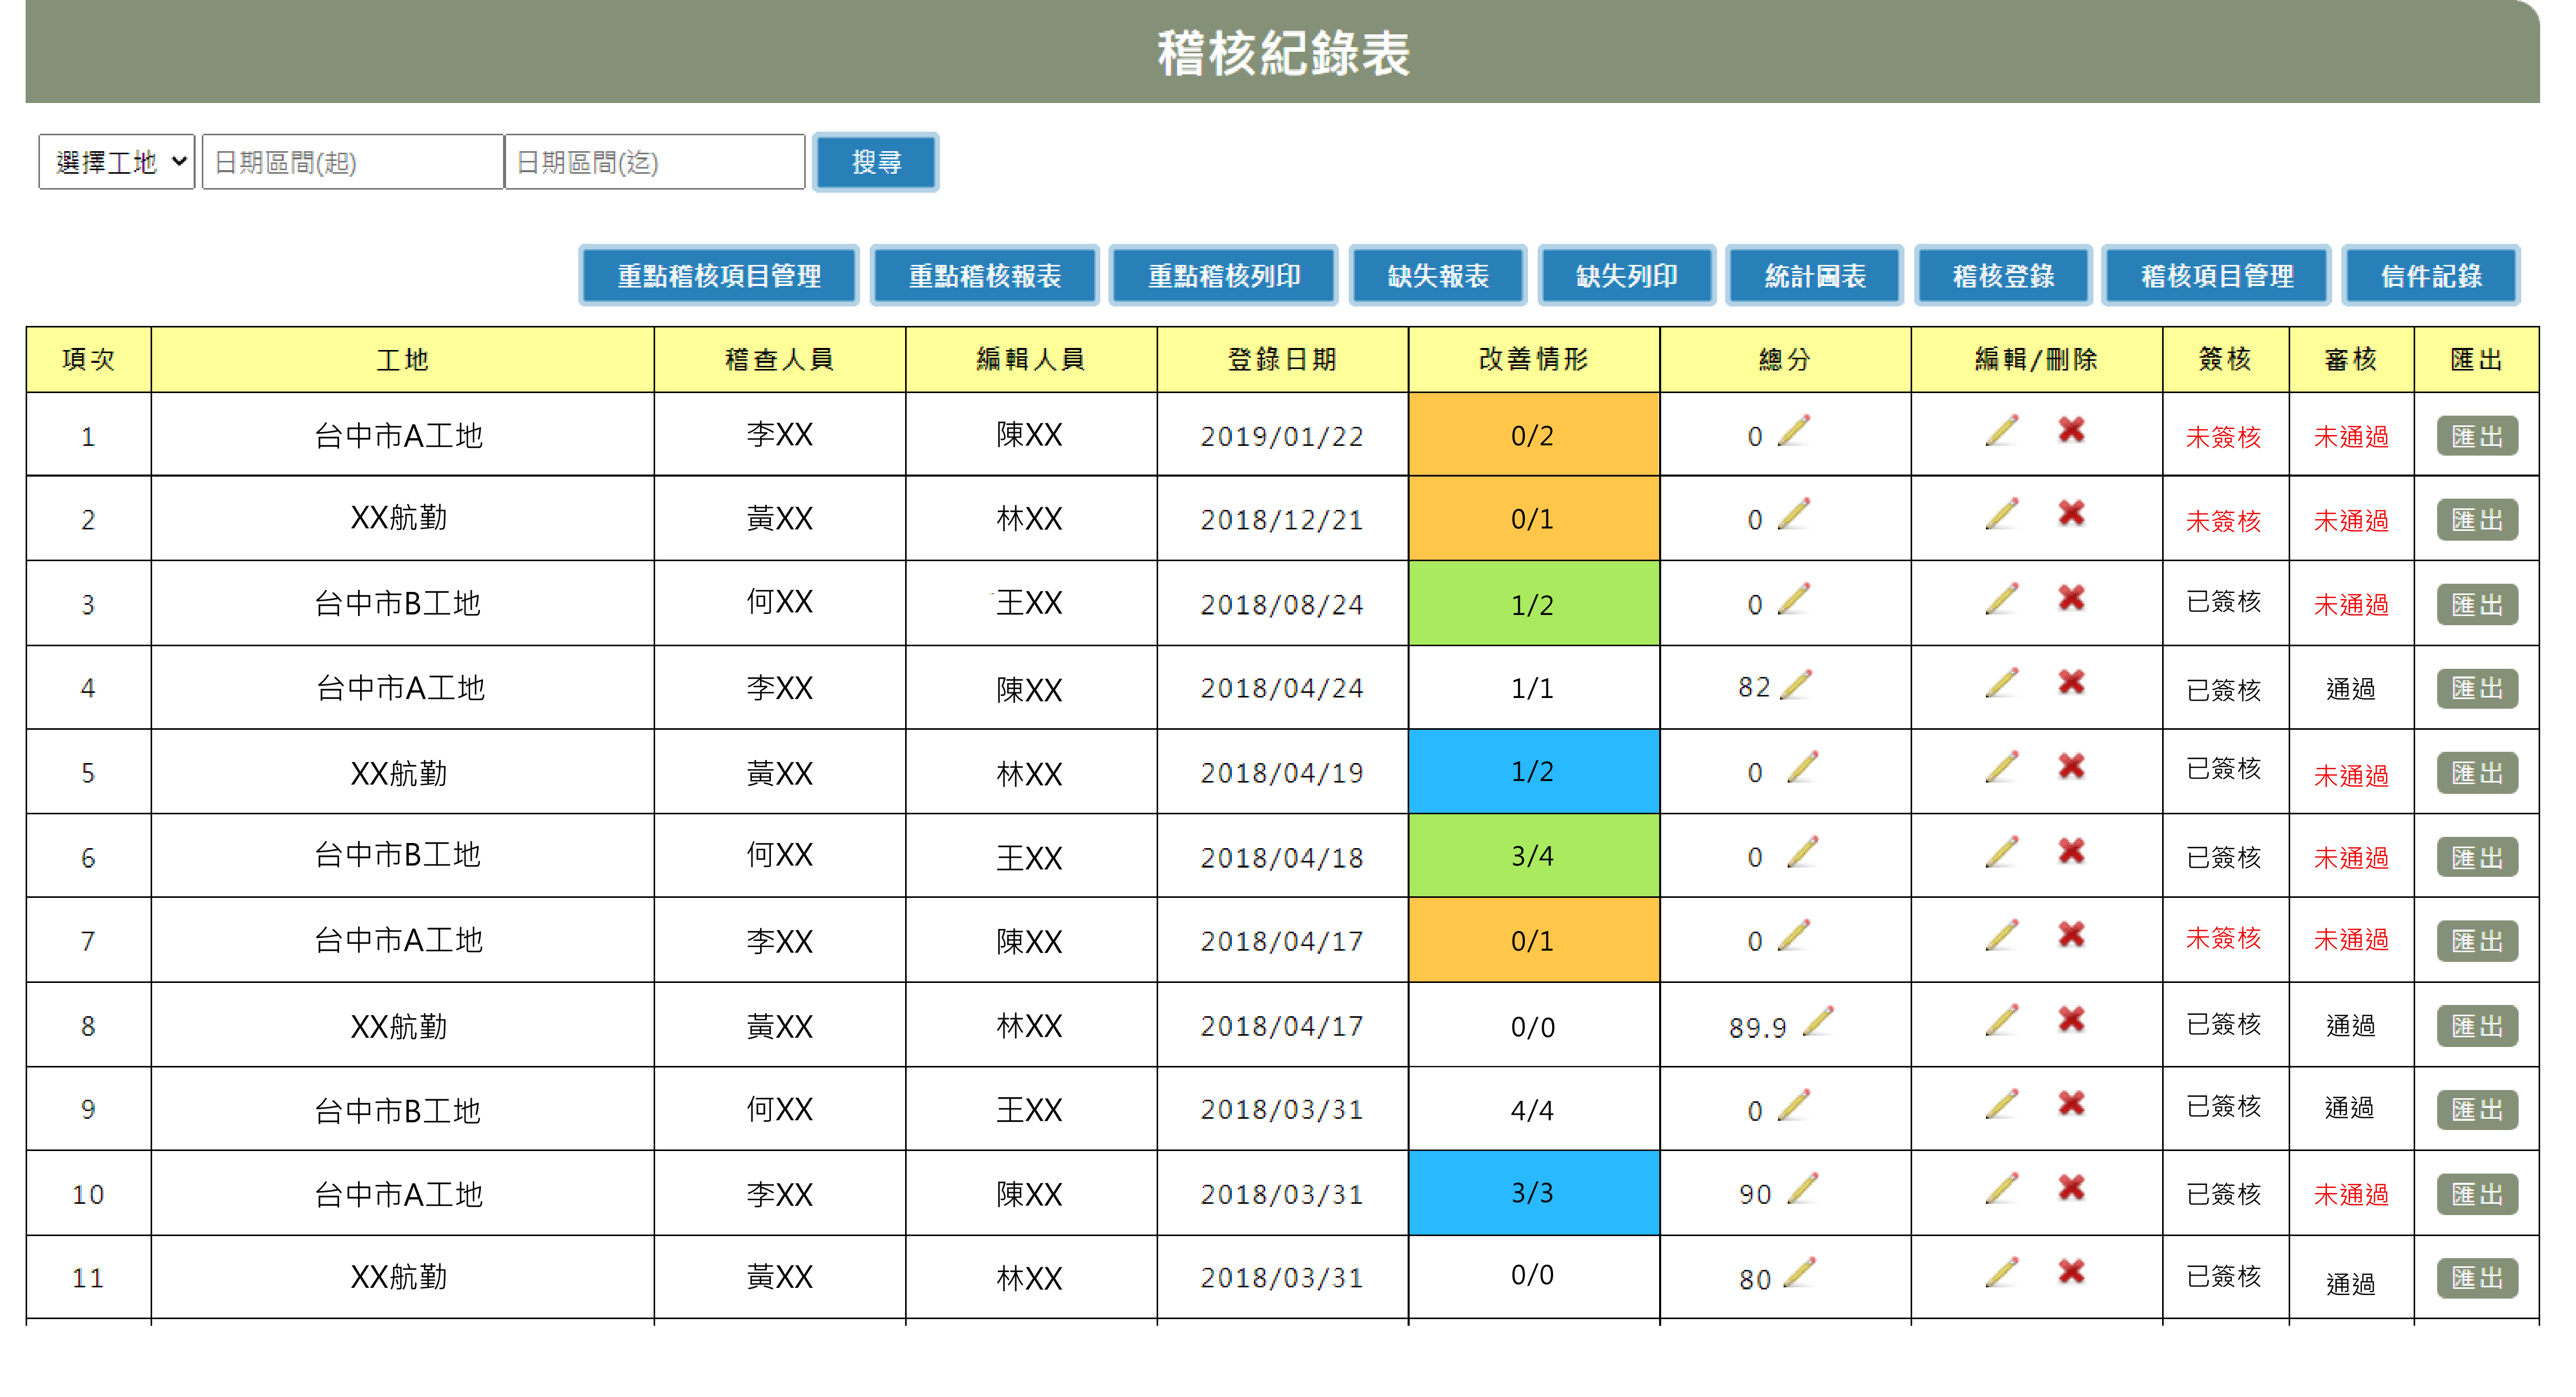
Task: Click the orange 0/2 status cell in row 1
Action: (x=1533, y=434)
